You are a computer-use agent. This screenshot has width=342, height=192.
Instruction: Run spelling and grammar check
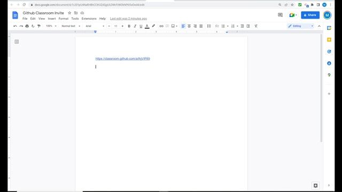pos(33,26)
